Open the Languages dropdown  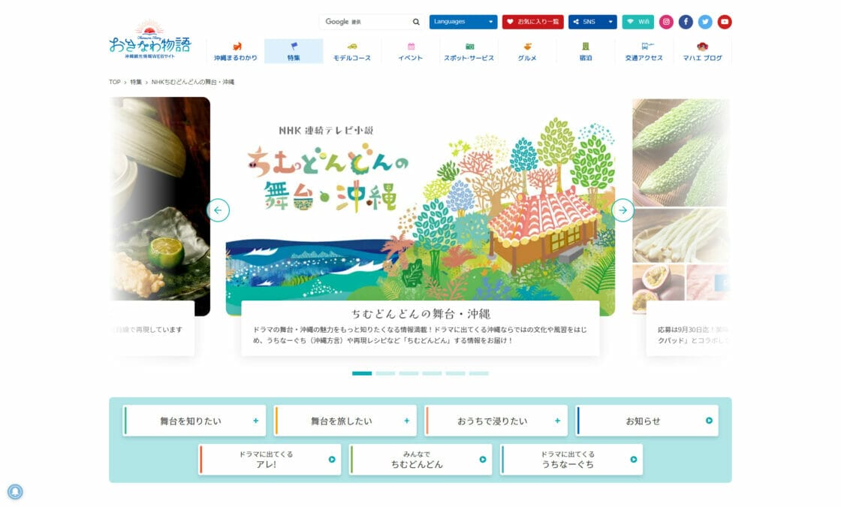463,22
